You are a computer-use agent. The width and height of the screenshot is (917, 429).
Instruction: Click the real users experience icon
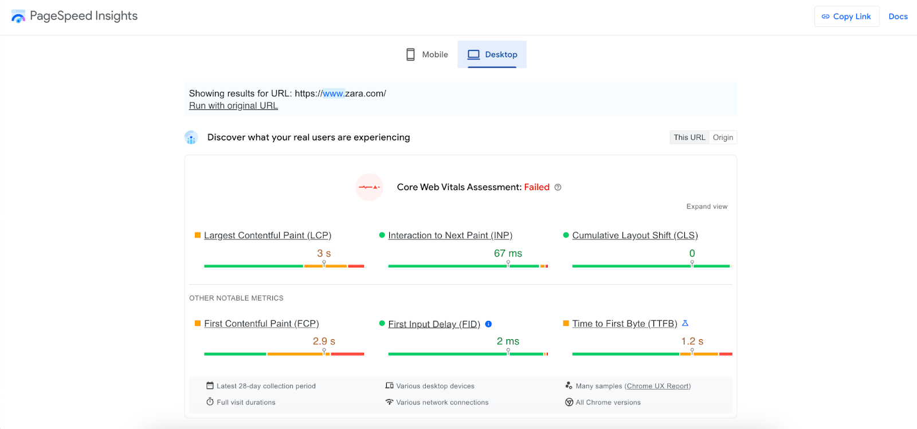(x=191, y=137)
